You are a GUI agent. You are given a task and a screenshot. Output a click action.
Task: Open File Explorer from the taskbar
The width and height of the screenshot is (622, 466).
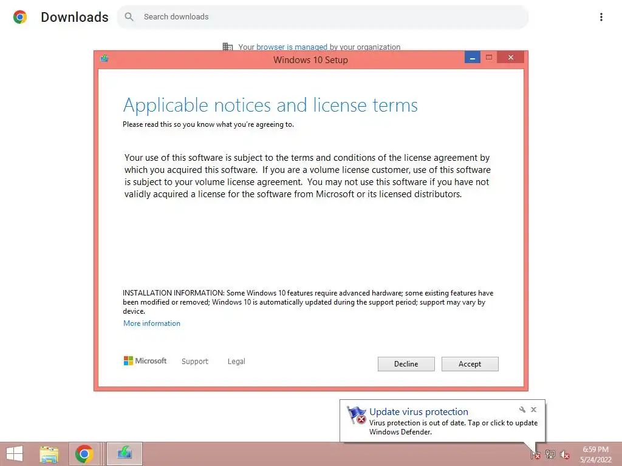tap(49, 454)
